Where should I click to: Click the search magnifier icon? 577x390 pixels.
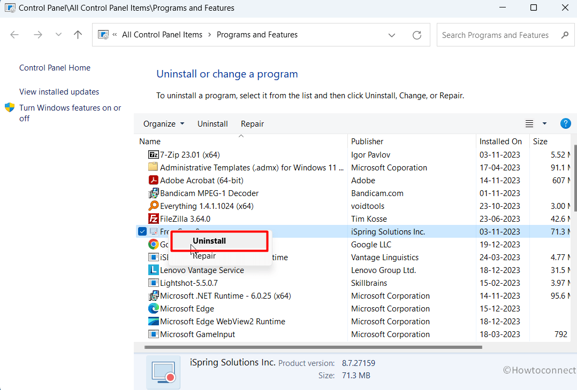565,35
